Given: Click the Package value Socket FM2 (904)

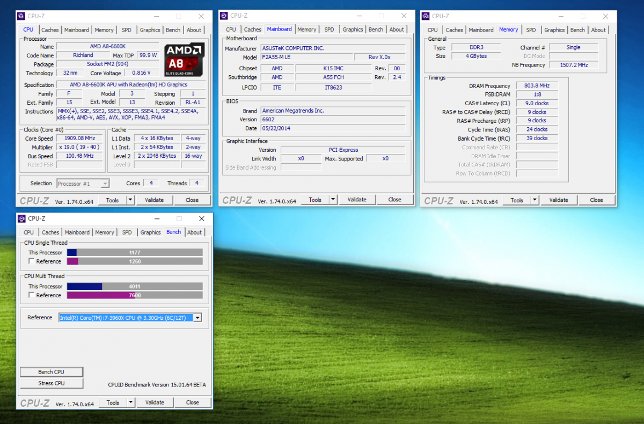Looking at the screenshot, I should click(107, 64).
